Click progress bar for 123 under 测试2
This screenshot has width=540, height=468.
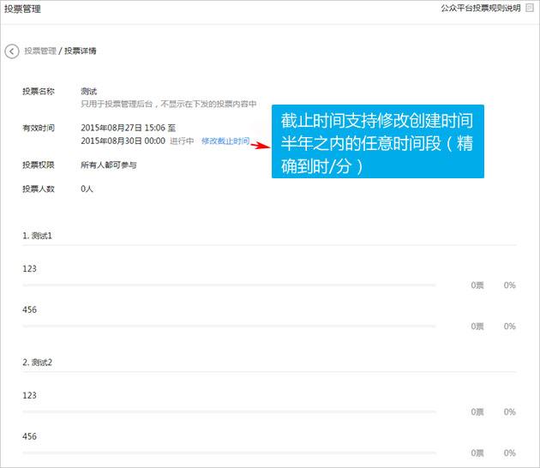click(229, 411)
